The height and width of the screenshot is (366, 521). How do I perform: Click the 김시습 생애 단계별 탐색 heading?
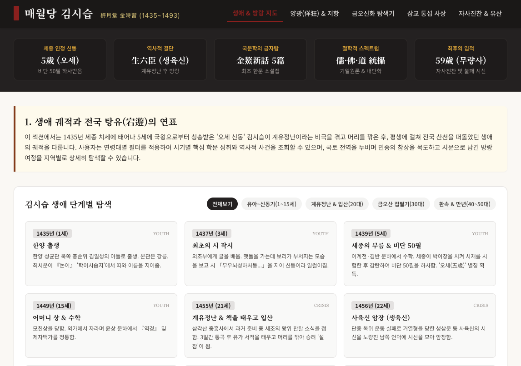(69, 204)
